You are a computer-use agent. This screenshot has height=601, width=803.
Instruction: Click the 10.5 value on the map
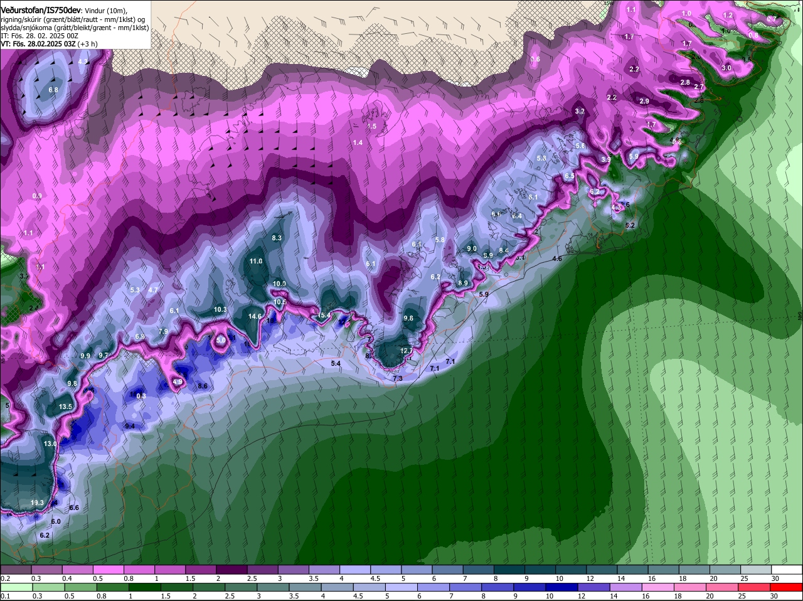[x=280, y=302]
